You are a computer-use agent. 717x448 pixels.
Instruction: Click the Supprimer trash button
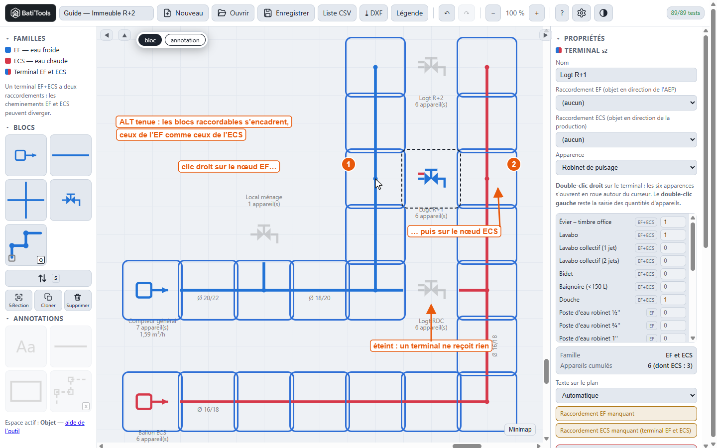point(78,300)
